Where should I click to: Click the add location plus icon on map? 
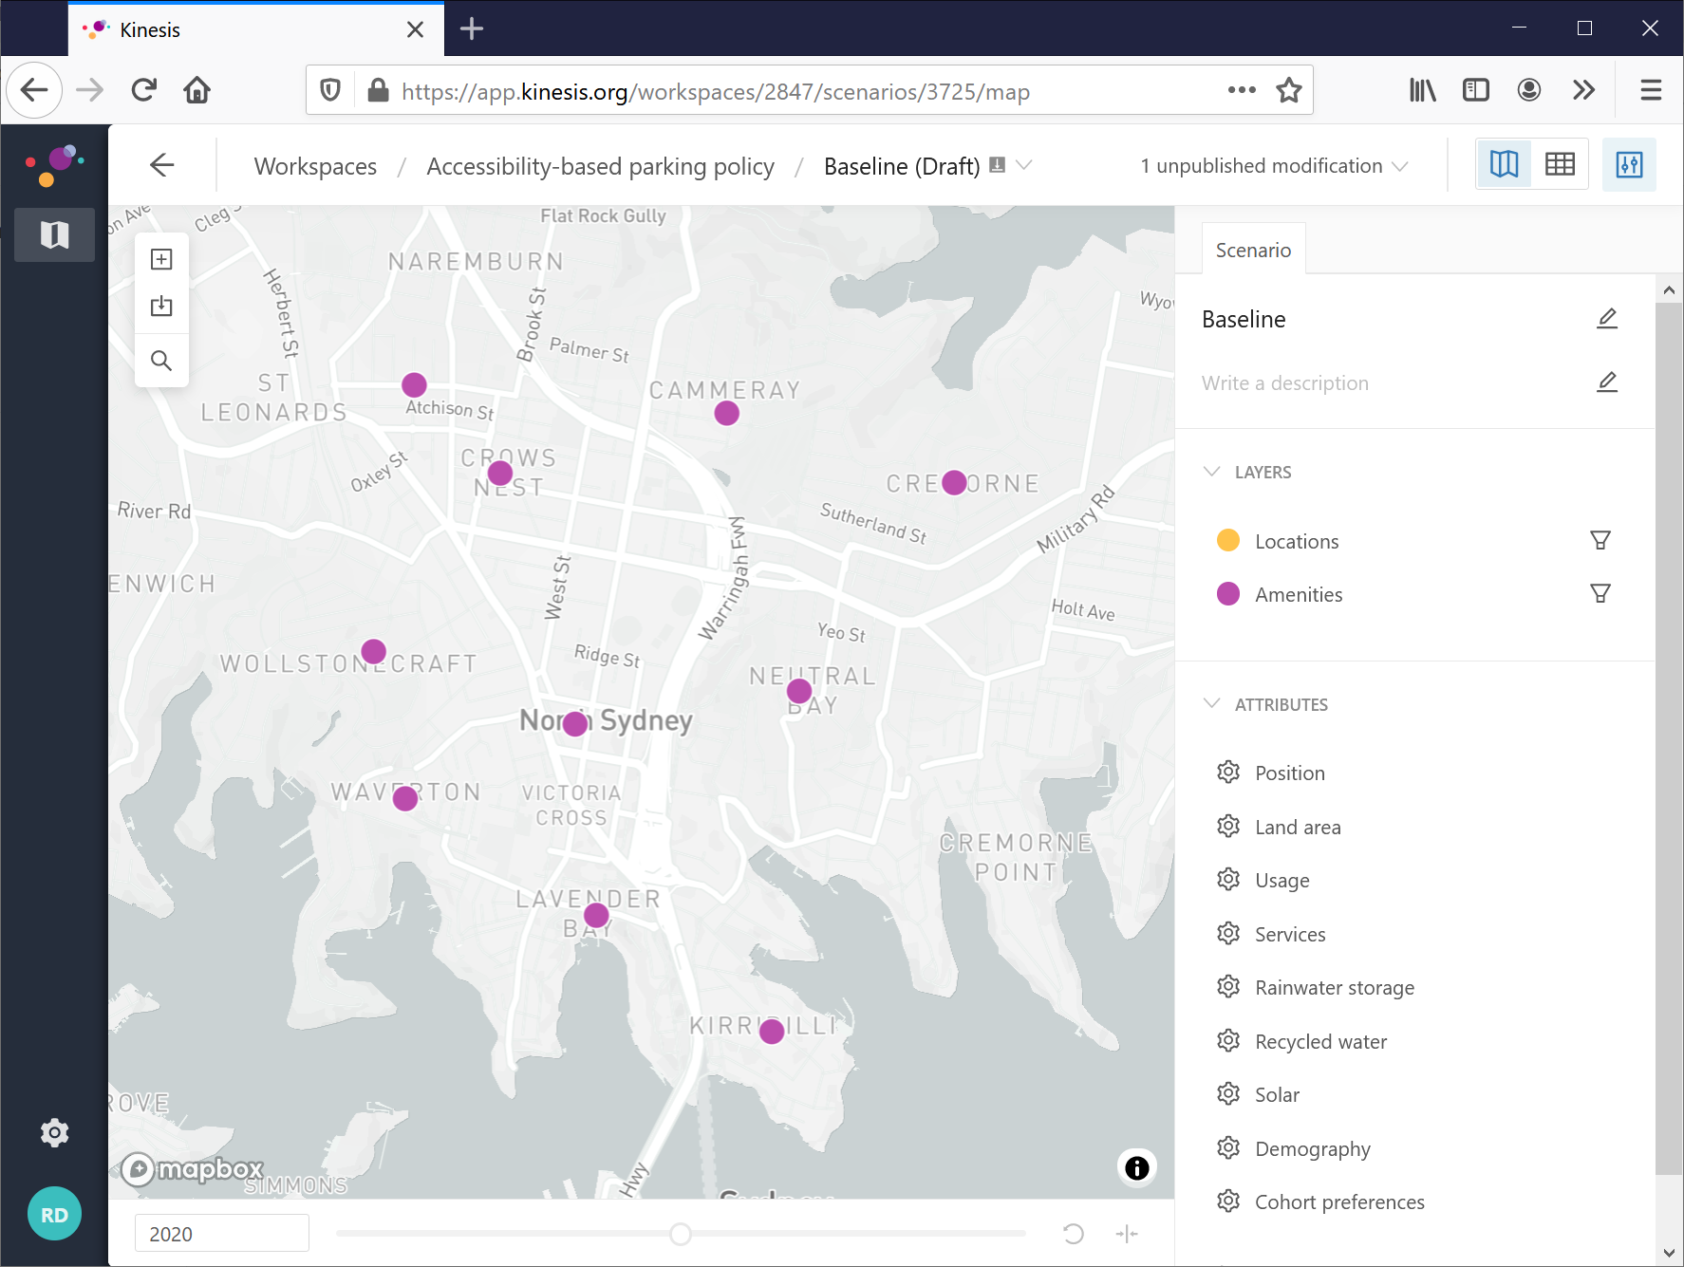pos(161,259)
